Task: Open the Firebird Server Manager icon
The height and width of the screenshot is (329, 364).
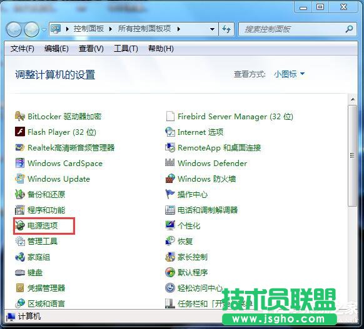Action: click(x=170, y=116)
